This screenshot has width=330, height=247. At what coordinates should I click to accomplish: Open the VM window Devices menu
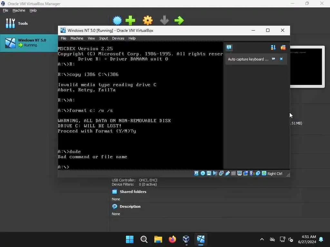[118, 38]
